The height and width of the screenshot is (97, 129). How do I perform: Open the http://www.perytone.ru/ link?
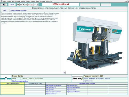coord(73,92)
